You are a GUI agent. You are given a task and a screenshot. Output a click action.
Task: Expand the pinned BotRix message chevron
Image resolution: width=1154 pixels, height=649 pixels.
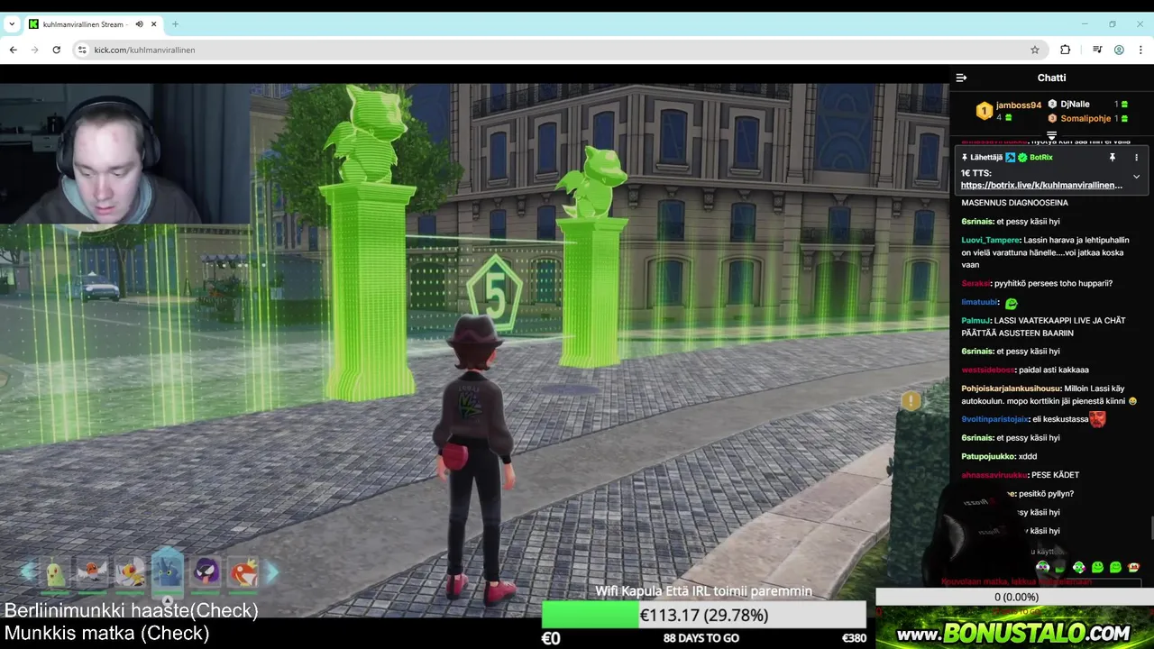(x=1136, y=177)
